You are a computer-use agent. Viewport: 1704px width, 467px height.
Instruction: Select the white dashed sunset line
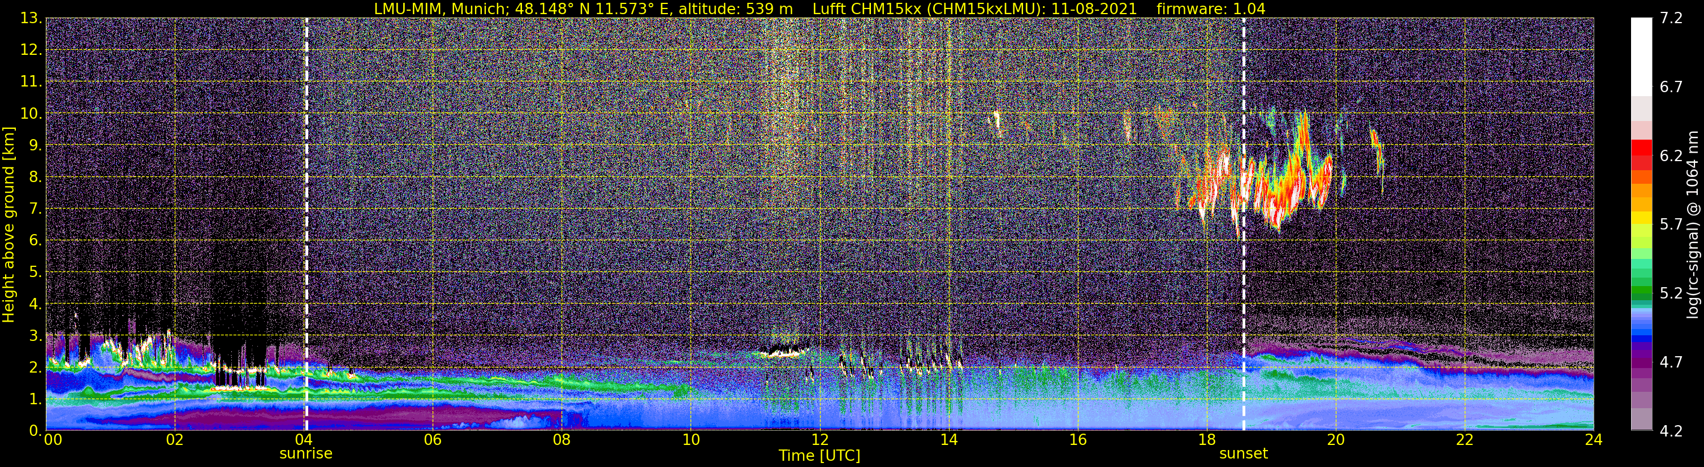coord(1244,224)
